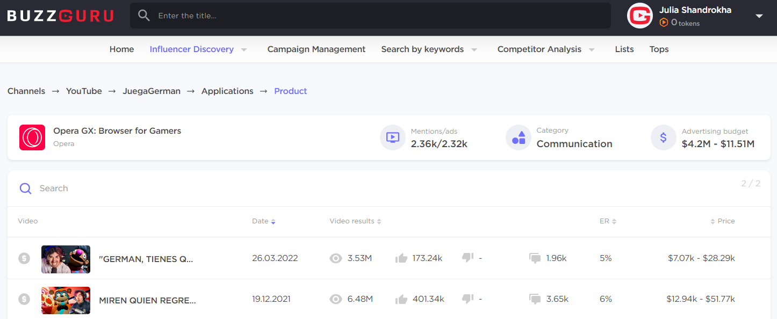Click the Opera GX app icon
Screen dimensions: 777x319
32,137
